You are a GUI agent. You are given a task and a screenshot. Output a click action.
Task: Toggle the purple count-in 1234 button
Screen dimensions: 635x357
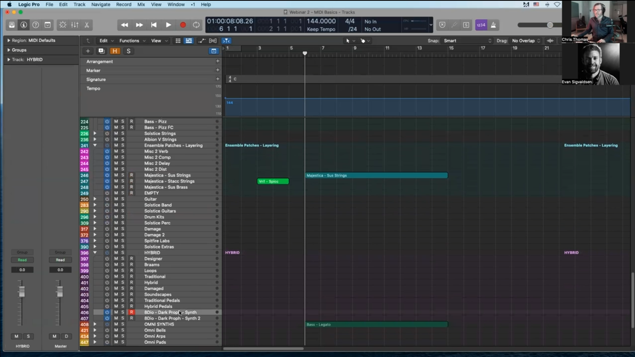481,25
